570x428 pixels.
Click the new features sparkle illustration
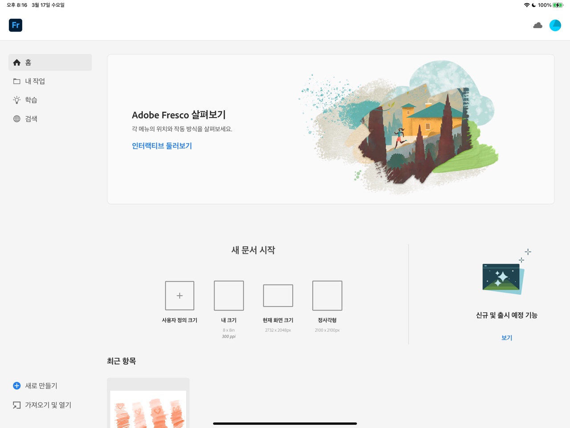tap(506, 272)
